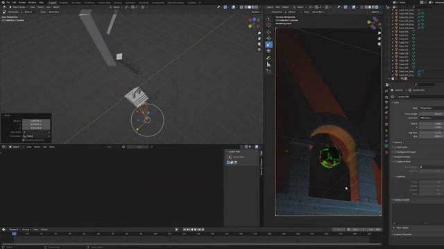Jump to last frame in timeline controls
This screenshot has height=249, width=444.
pos(203,230)
